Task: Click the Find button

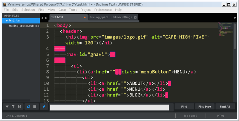Action: point(184,107)
